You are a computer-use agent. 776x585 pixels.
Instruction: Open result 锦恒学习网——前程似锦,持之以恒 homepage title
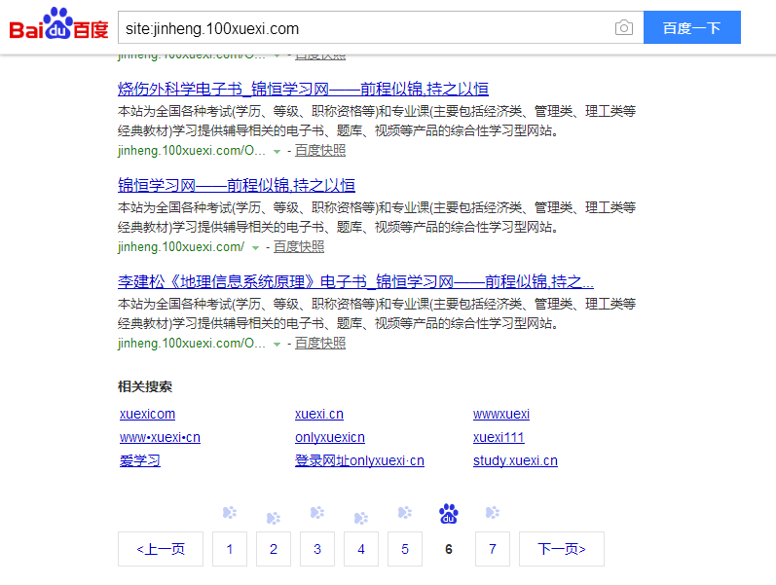tap(236, 186)
